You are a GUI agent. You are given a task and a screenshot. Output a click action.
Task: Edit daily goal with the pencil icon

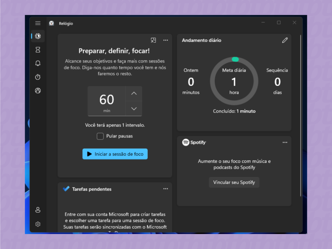(x=285, y=40)
